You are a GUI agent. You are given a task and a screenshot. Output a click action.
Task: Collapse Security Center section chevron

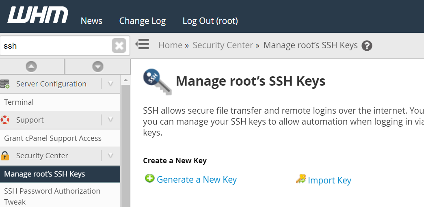pyautogui.click(x=110, y=155)
